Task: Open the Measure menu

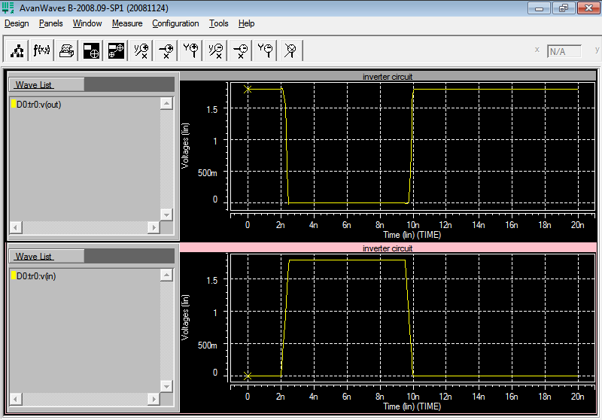Action: click(x=127, y=23)
